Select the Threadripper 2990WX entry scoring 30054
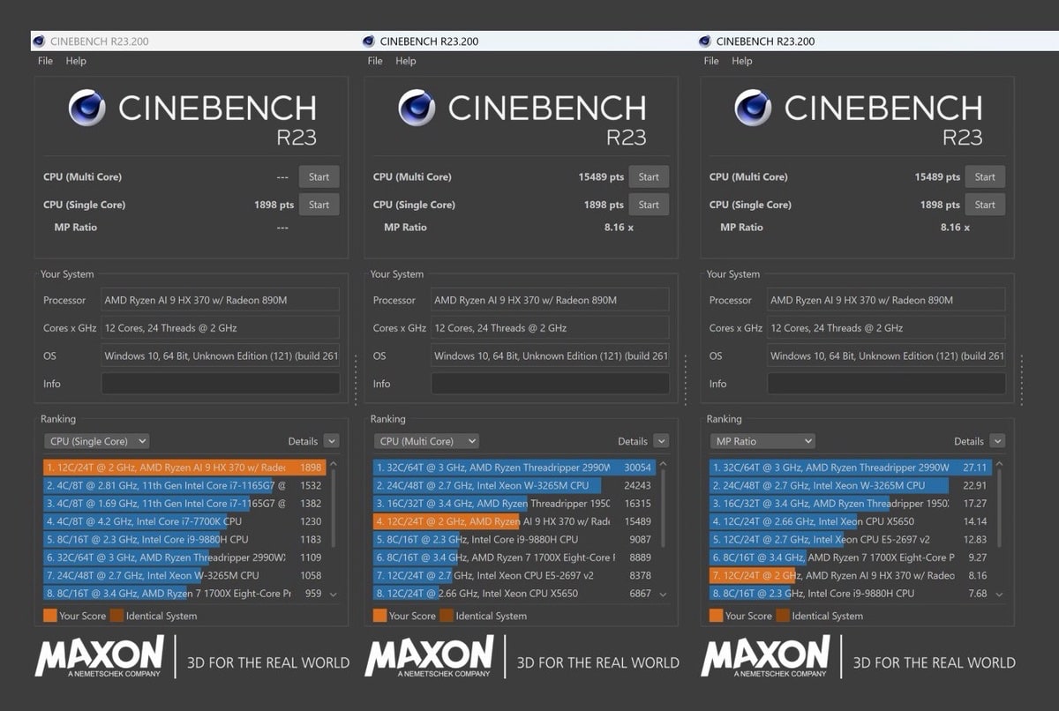This screenshot has width=1059, height=711. click(514, 468)
